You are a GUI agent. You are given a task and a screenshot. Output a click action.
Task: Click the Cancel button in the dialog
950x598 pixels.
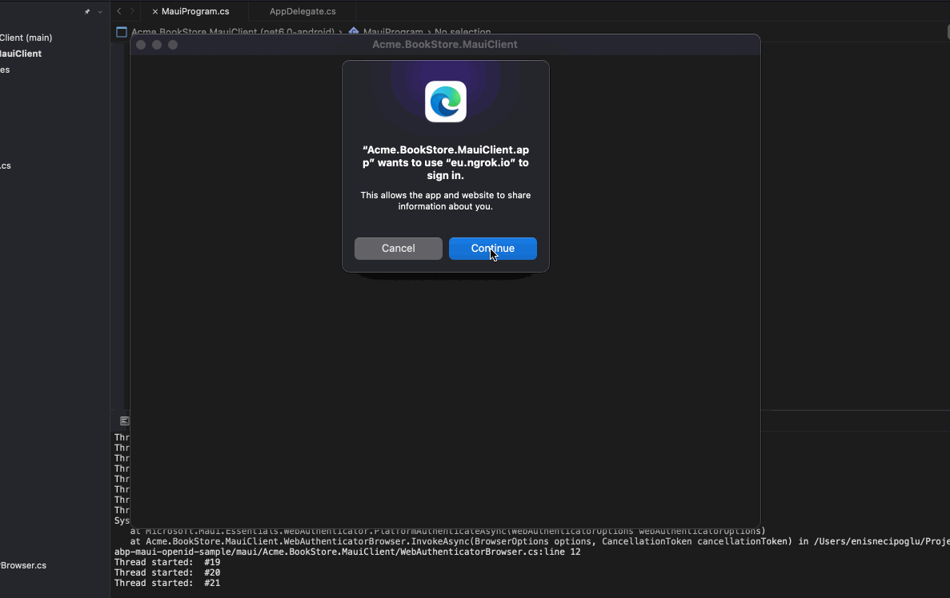coord(398,248)
